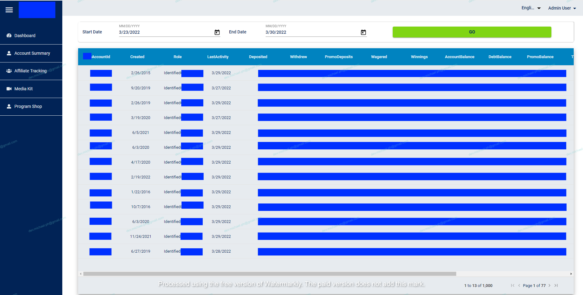Open the Start Date calendar picker
The width and height of the screenshot is (583, 295).
click(x=217, y=32)
